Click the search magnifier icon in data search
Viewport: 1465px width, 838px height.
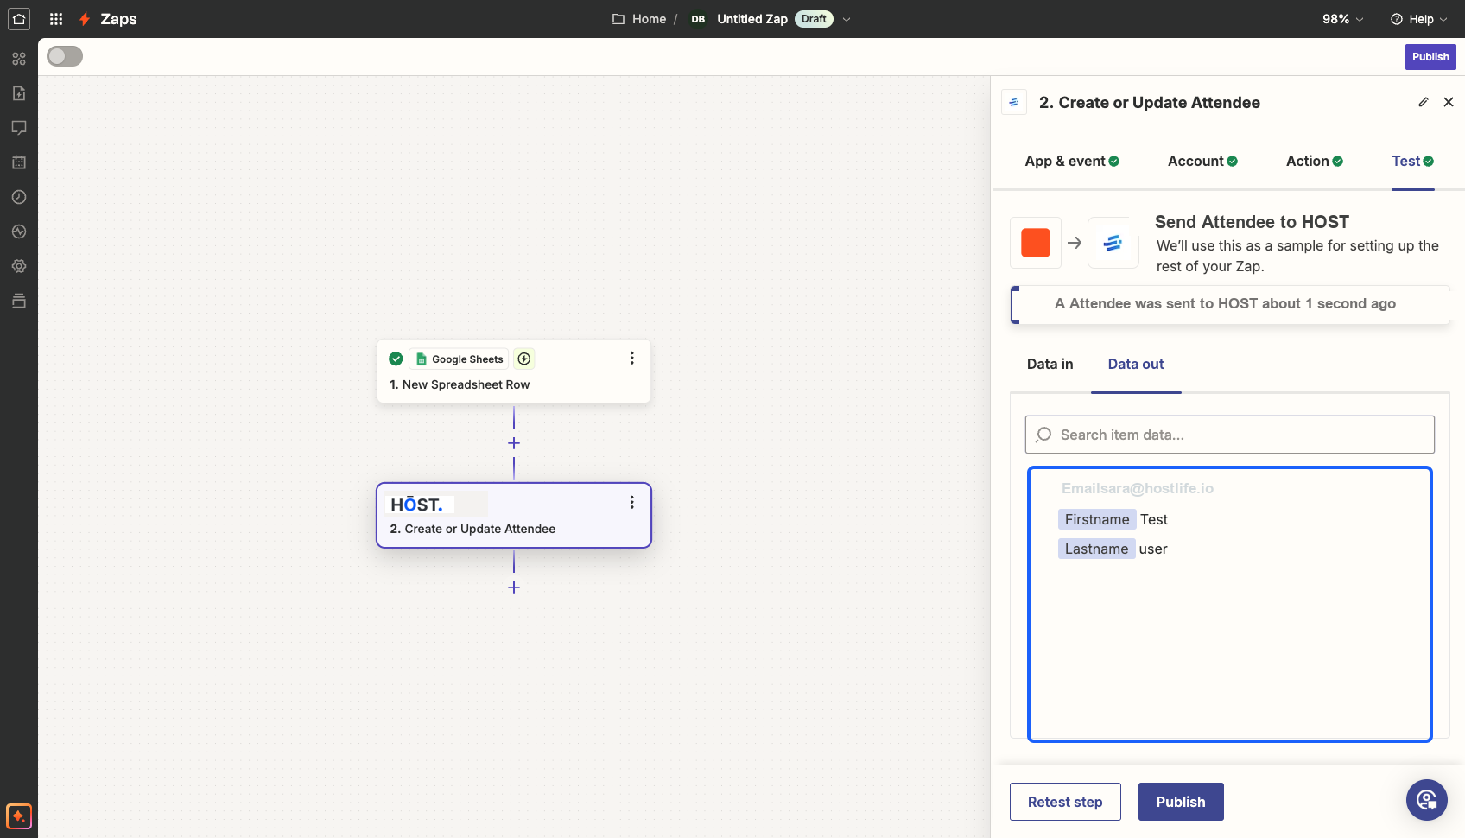coord(1043,435)
